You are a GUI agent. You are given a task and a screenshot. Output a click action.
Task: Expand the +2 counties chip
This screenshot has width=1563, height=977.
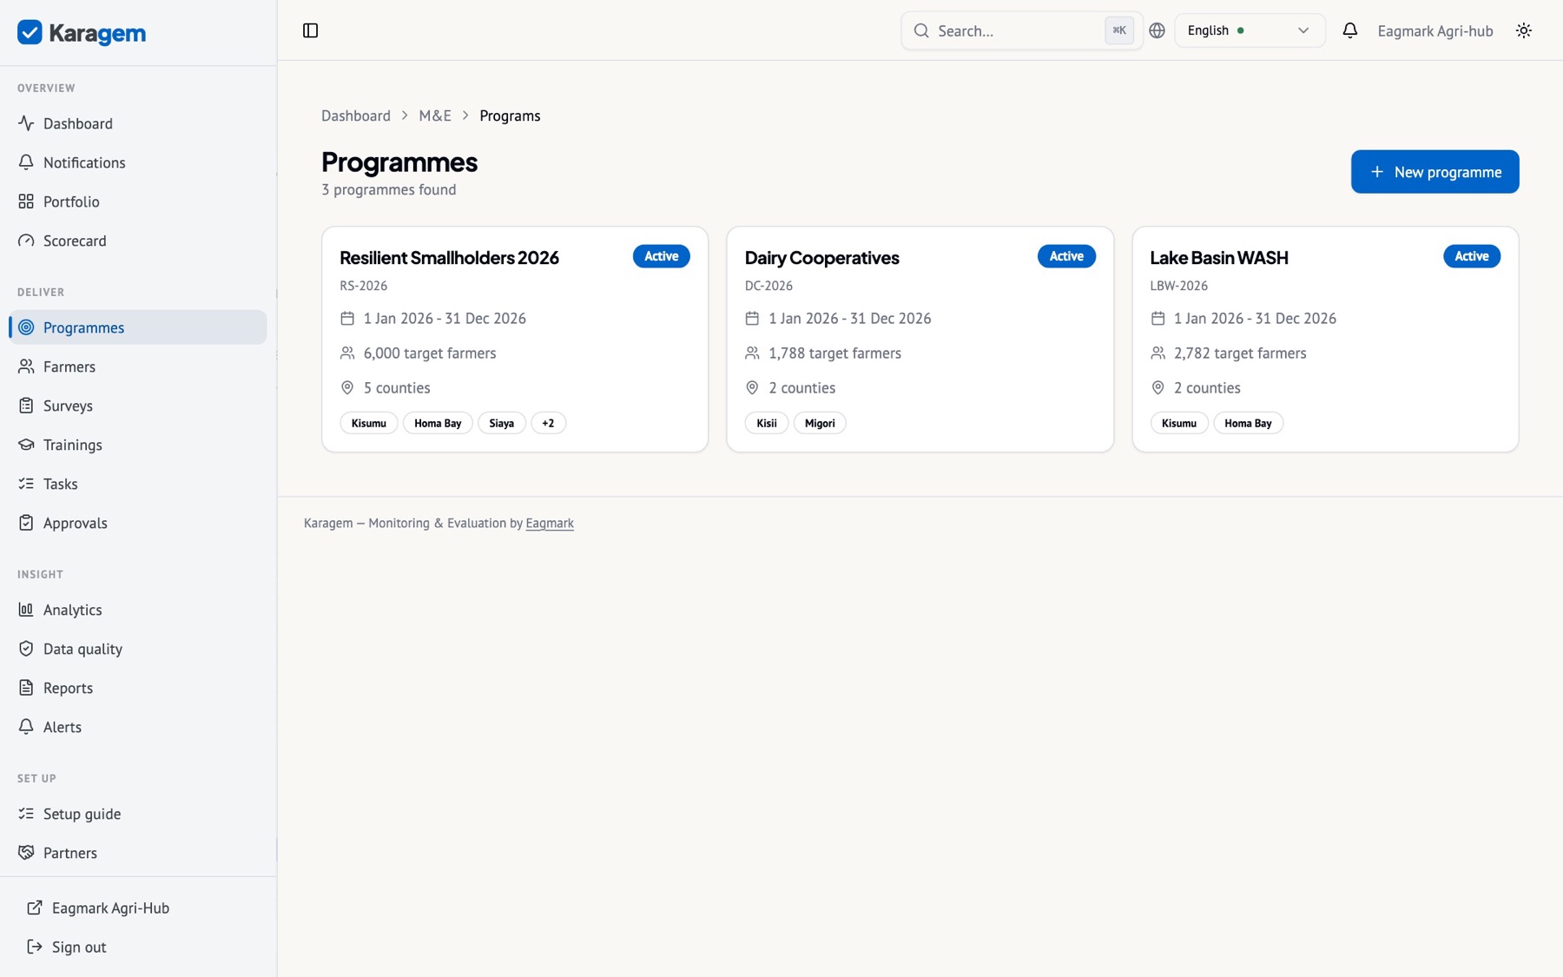coord(548,423)
